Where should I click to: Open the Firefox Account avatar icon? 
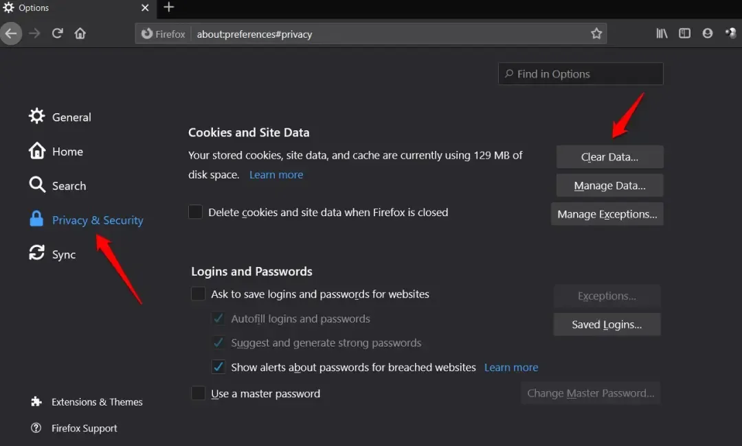point(708,34)
